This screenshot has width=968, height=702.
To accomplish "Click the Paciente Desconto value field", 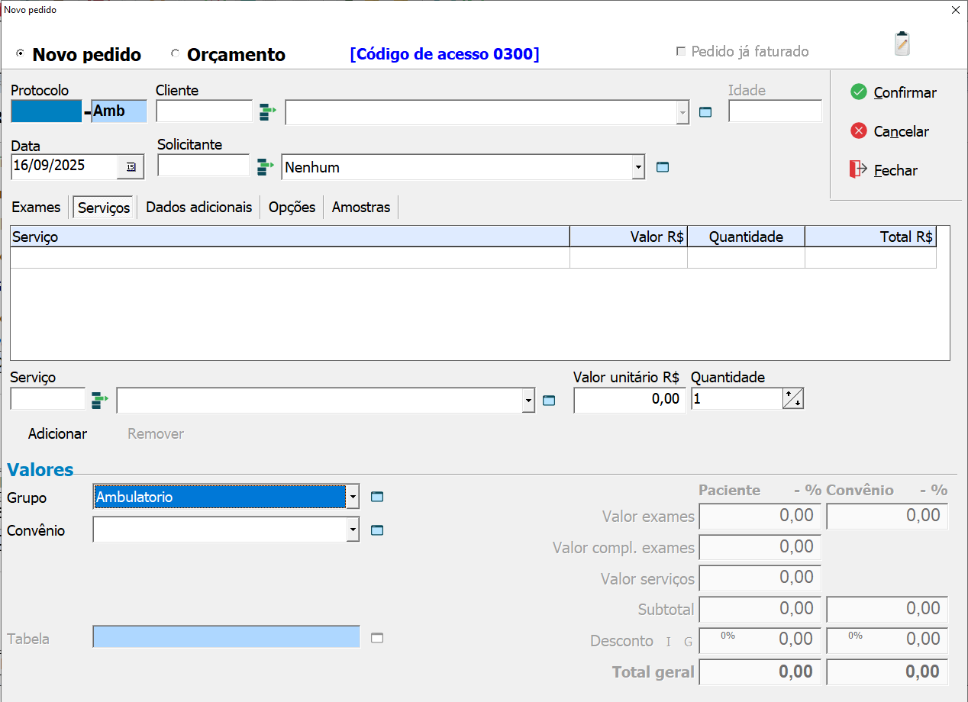I will pos(760,640).
